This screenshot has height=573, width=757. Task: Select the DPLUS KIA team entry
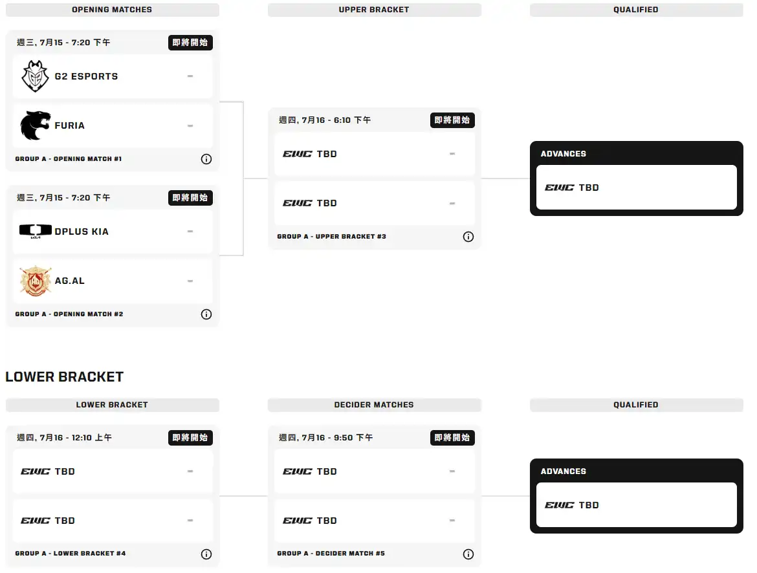(113, 232)
